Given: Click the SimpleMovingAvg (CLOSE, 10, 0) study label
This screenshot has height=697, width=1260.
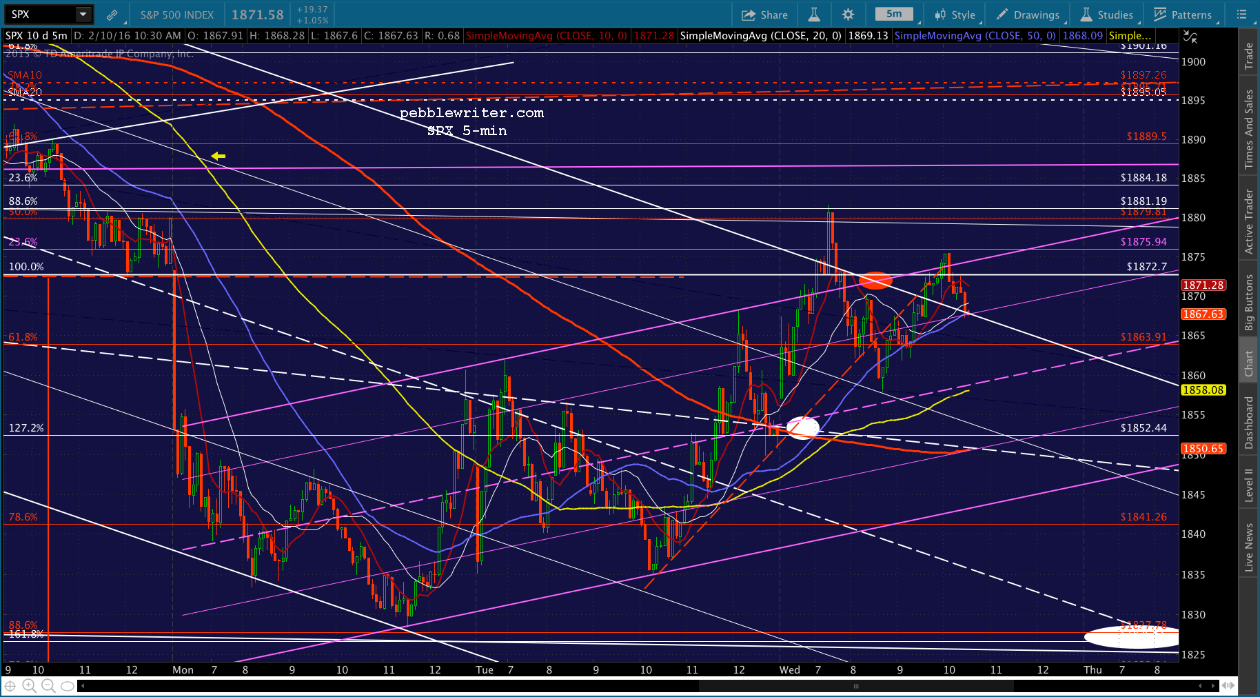Looking at the screenshot, I should click(547, 36).
